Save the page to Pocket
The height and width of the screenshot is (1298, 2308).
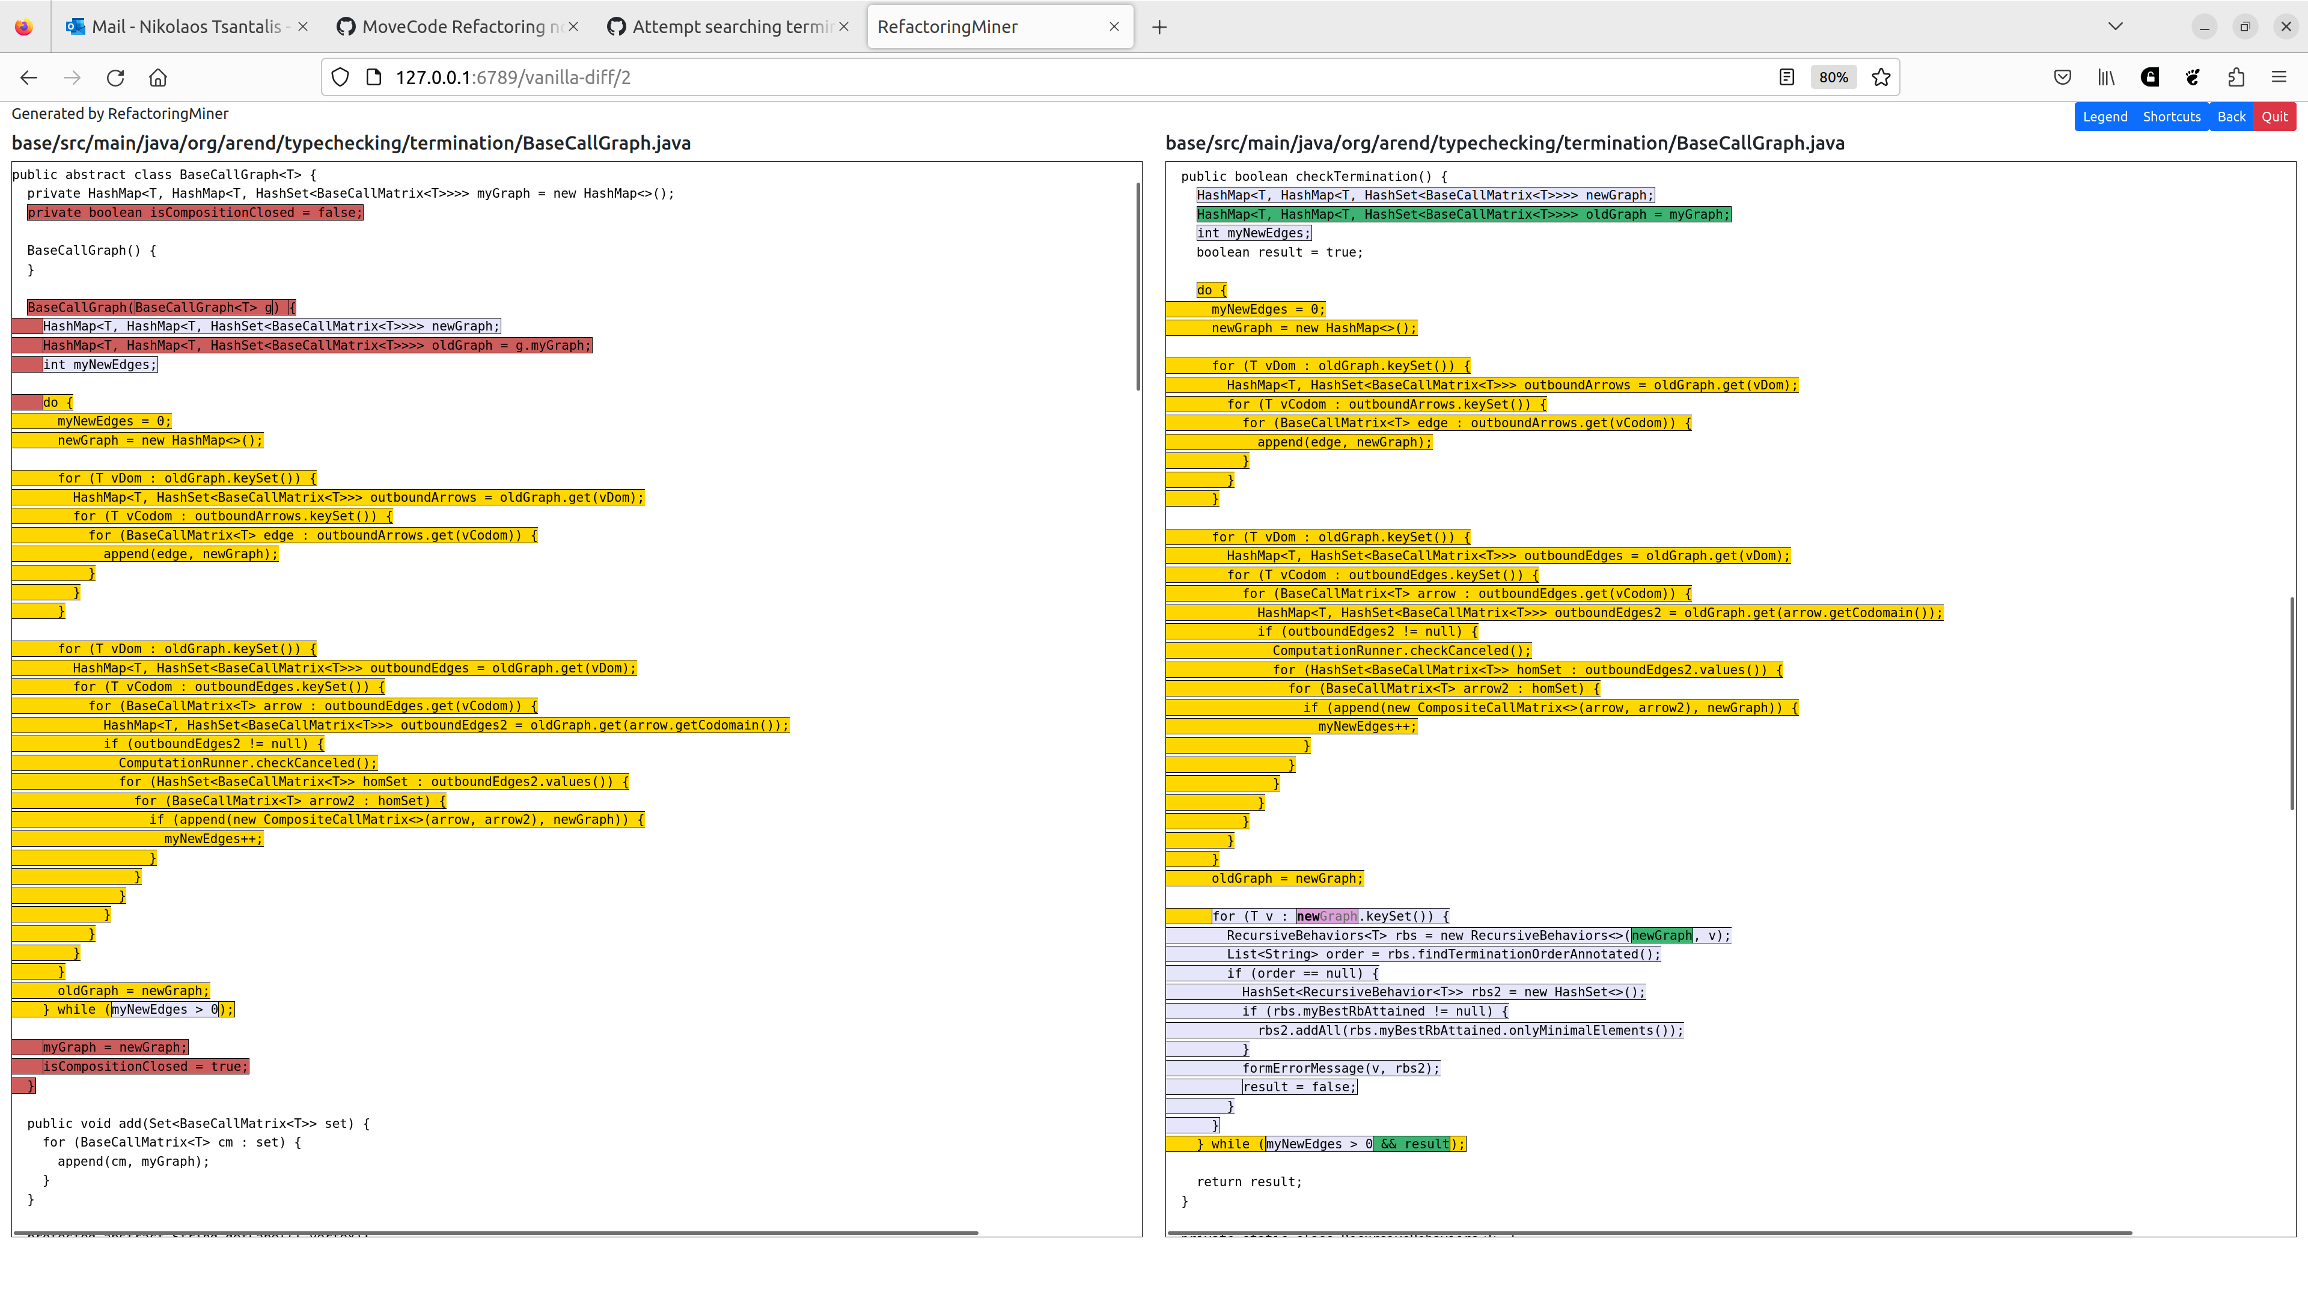tap(2063, 77)
